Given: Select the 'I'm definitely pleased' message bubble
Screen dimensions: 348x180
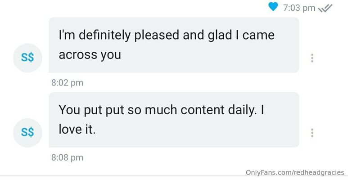Looking at the screenshot, I should pos(174,45).
